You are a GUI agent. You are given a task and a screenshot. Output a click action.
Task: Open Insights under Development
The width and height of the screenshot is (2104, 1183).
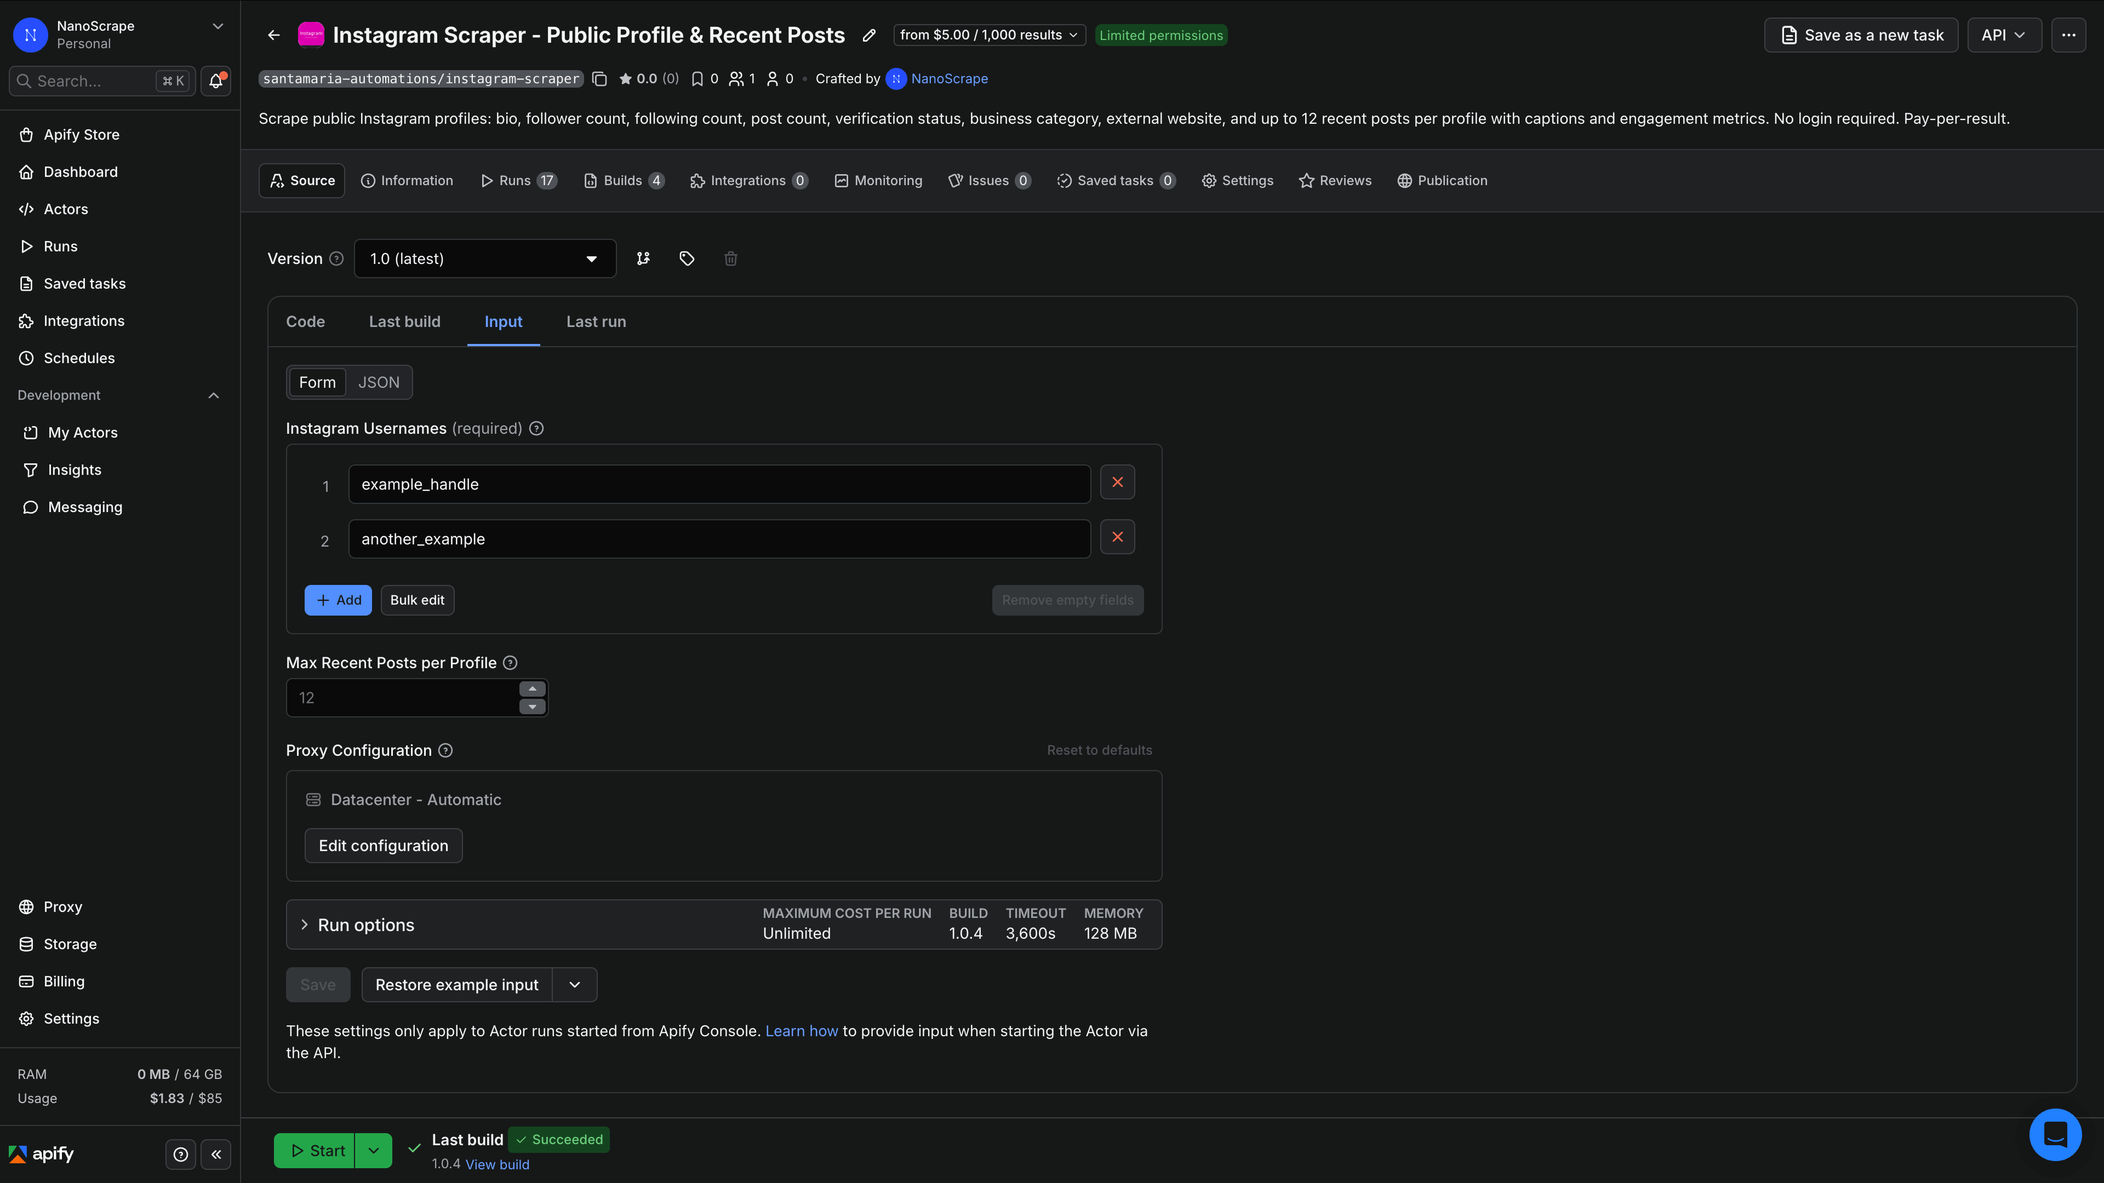pyautogui.click(x=120, y=470)
